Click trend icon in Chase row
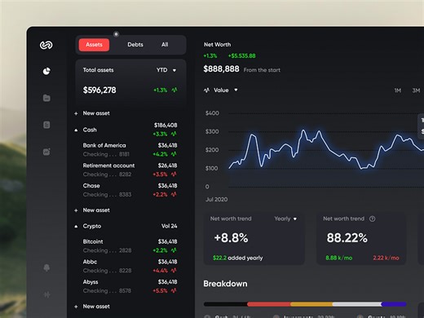 (174, 194)
